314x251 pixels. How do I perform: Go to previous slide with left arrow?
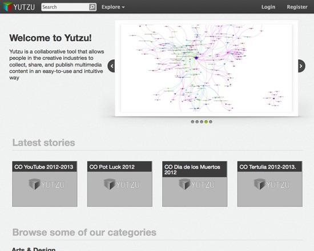(x=111, y=66)
